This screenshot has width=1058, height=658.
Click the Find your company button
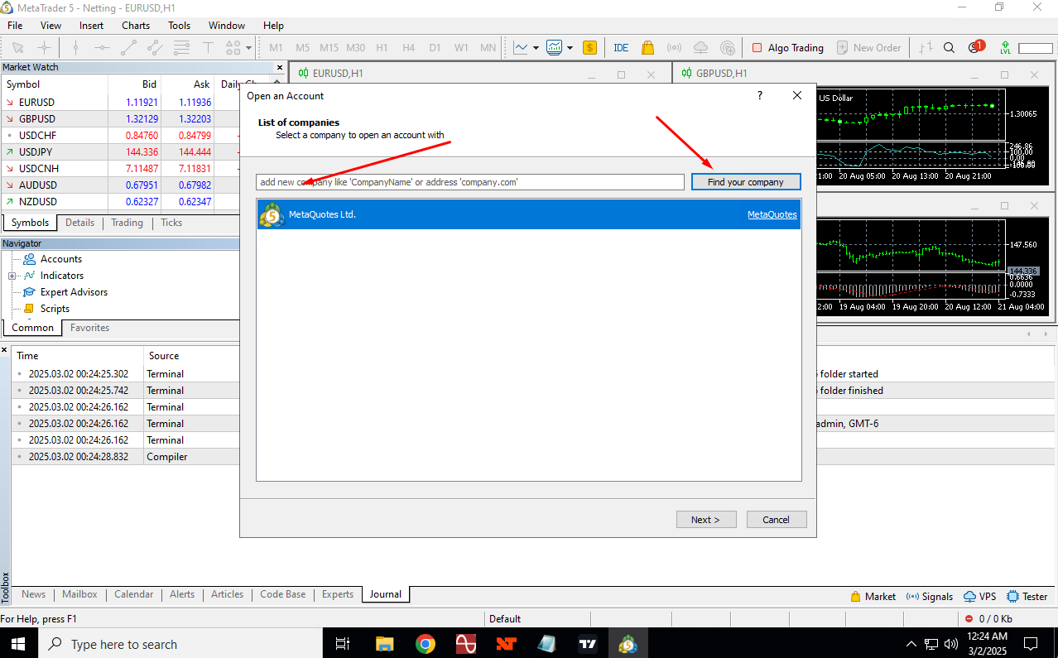[x=745, y=182]
